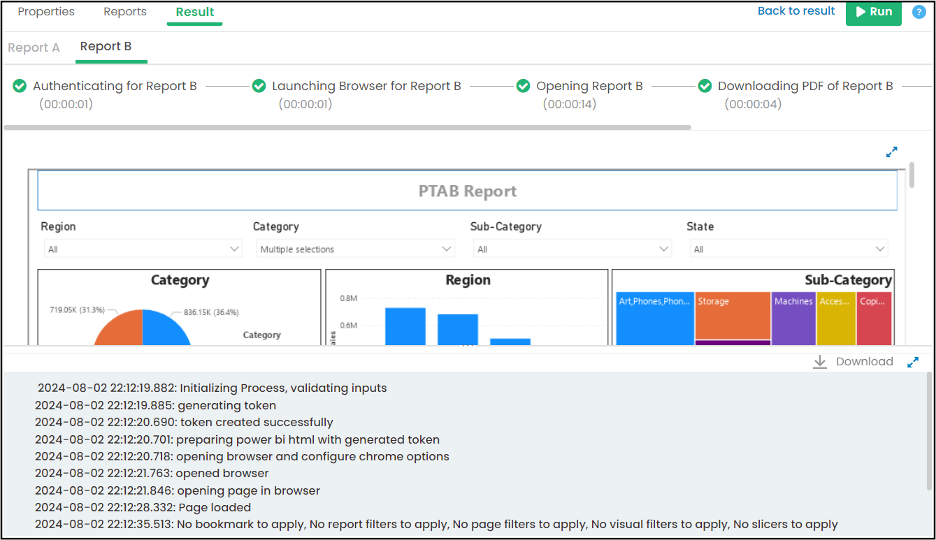Click the green check beside Opening Report B
The image size is (936, 540).
point(523,86)
